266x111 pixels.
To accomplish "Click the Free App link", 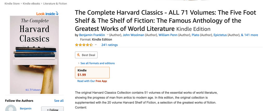I will click(101, 81).
